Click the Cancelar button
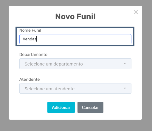The width and height of the screenshot is (152, 131). 90,107
